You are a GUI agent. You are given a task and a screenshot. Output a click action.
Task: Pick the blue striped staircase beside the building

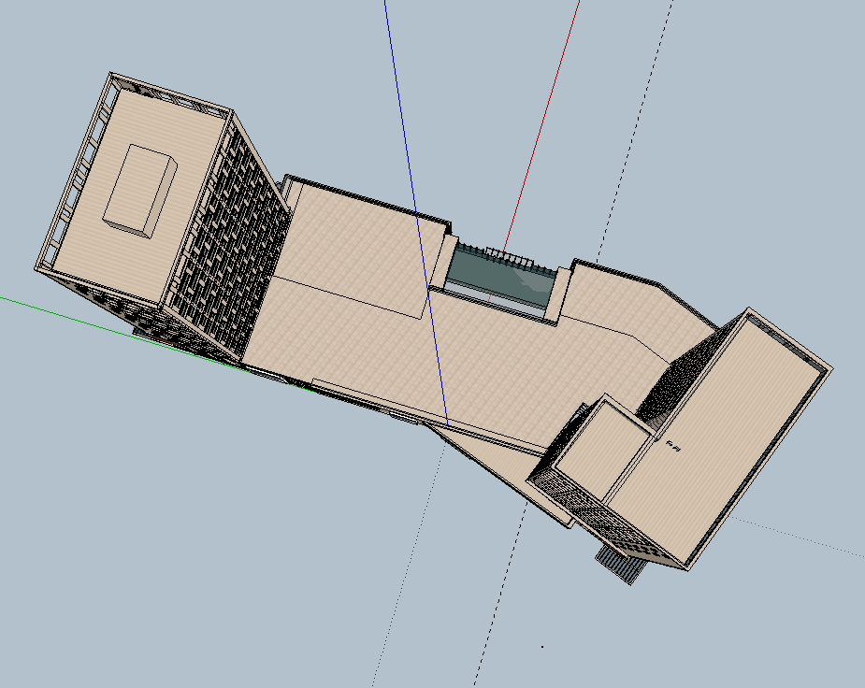click(621, 564)
